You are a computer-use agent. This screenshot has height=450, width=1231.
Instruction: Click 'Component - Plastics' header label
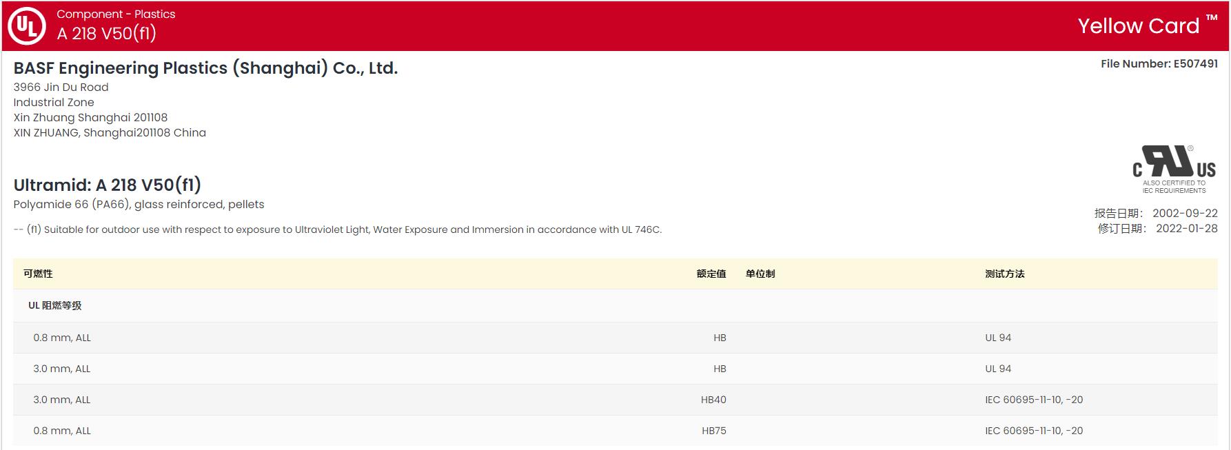click(116, 14)
